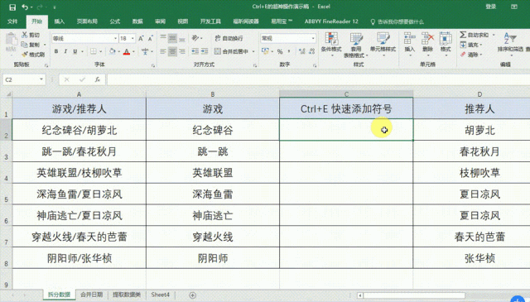Switch to sheet tab 合并日期

(92, 295)
